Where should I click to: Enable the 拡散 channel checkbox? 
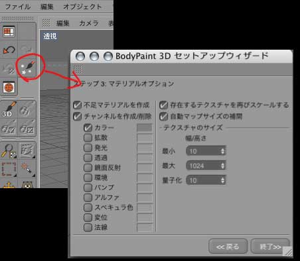88,138
